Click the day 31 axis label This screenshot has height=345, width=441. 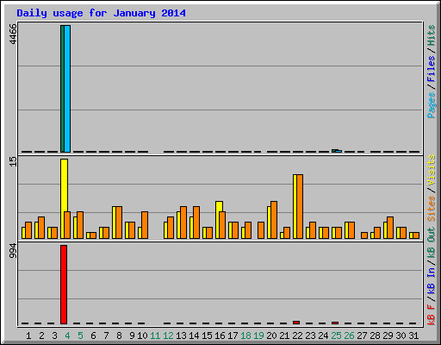coord(413,336)
